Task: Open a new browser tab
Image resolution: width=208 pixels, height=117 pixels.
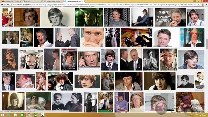Action: (x=87, y=2)
